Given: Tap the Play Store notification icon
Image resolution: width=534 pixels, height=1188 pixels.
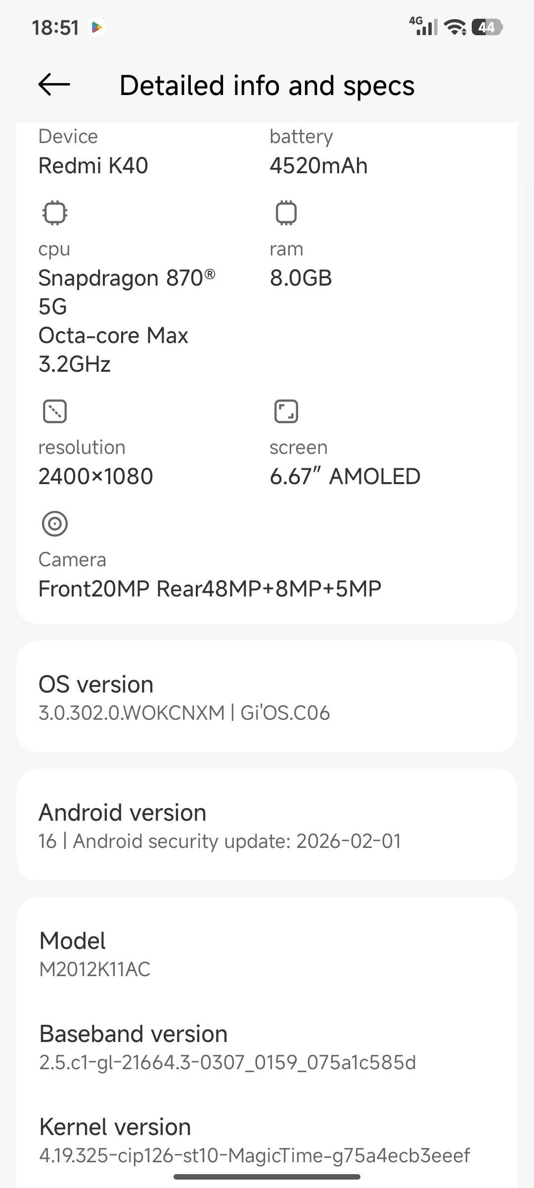Looking at the screenshot, I should 97,27.
